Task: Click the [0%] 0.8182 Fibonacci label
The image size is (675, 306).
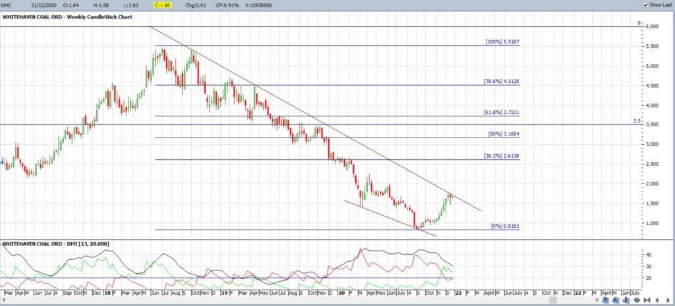Action: point(506,226)
